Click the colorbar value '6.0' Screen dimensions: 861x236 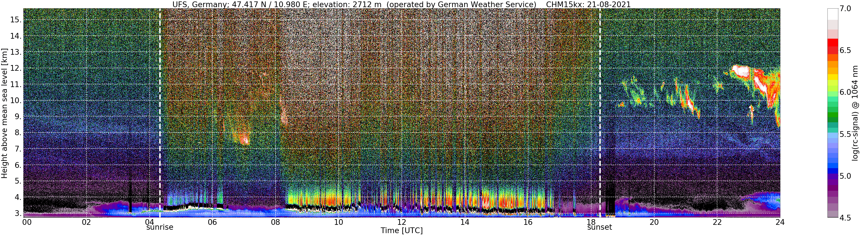pyautogui.click(x=845, y=92)
